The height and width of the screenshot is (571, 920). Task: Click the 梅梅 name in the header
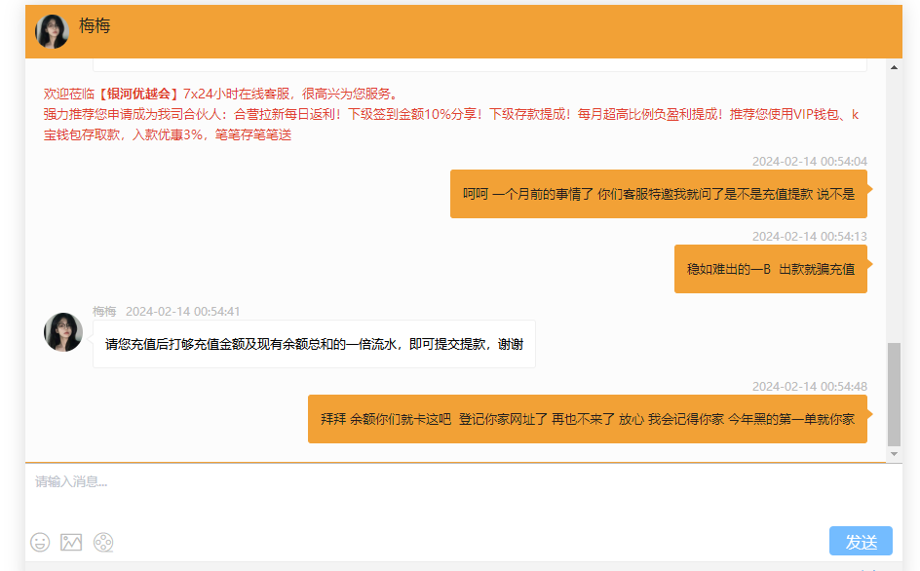click(95, 26)
